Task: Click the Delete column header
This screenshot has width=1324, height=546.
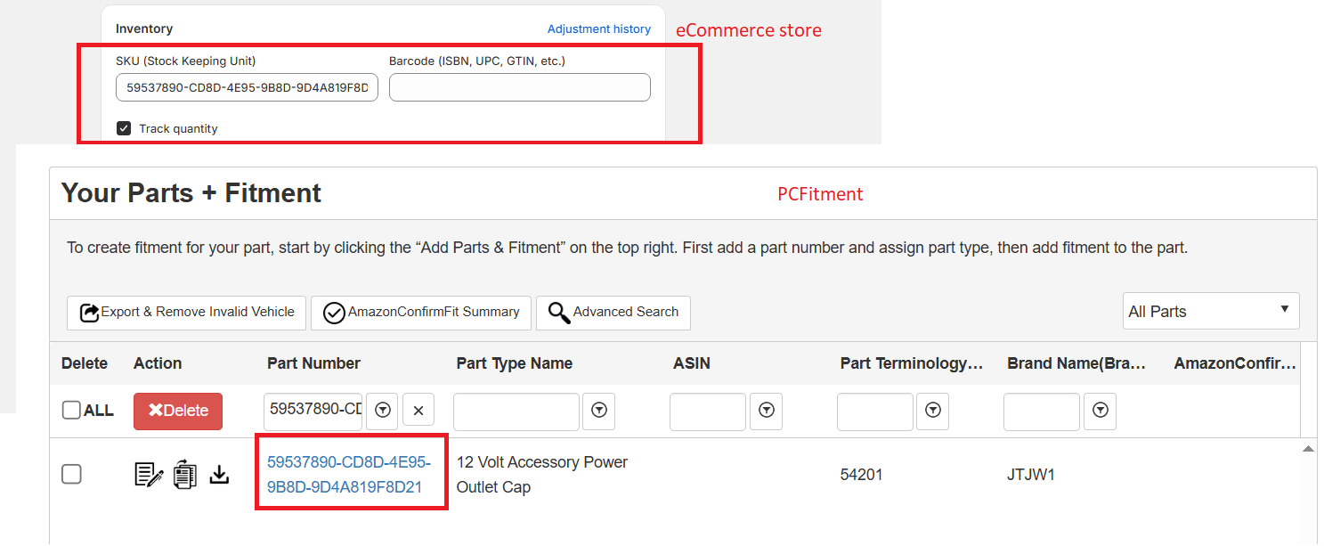Action: click(84, 363)
